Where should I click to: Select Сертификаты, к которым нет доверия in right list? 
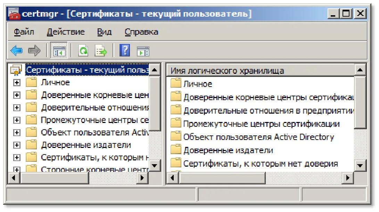tap(261, 164)
